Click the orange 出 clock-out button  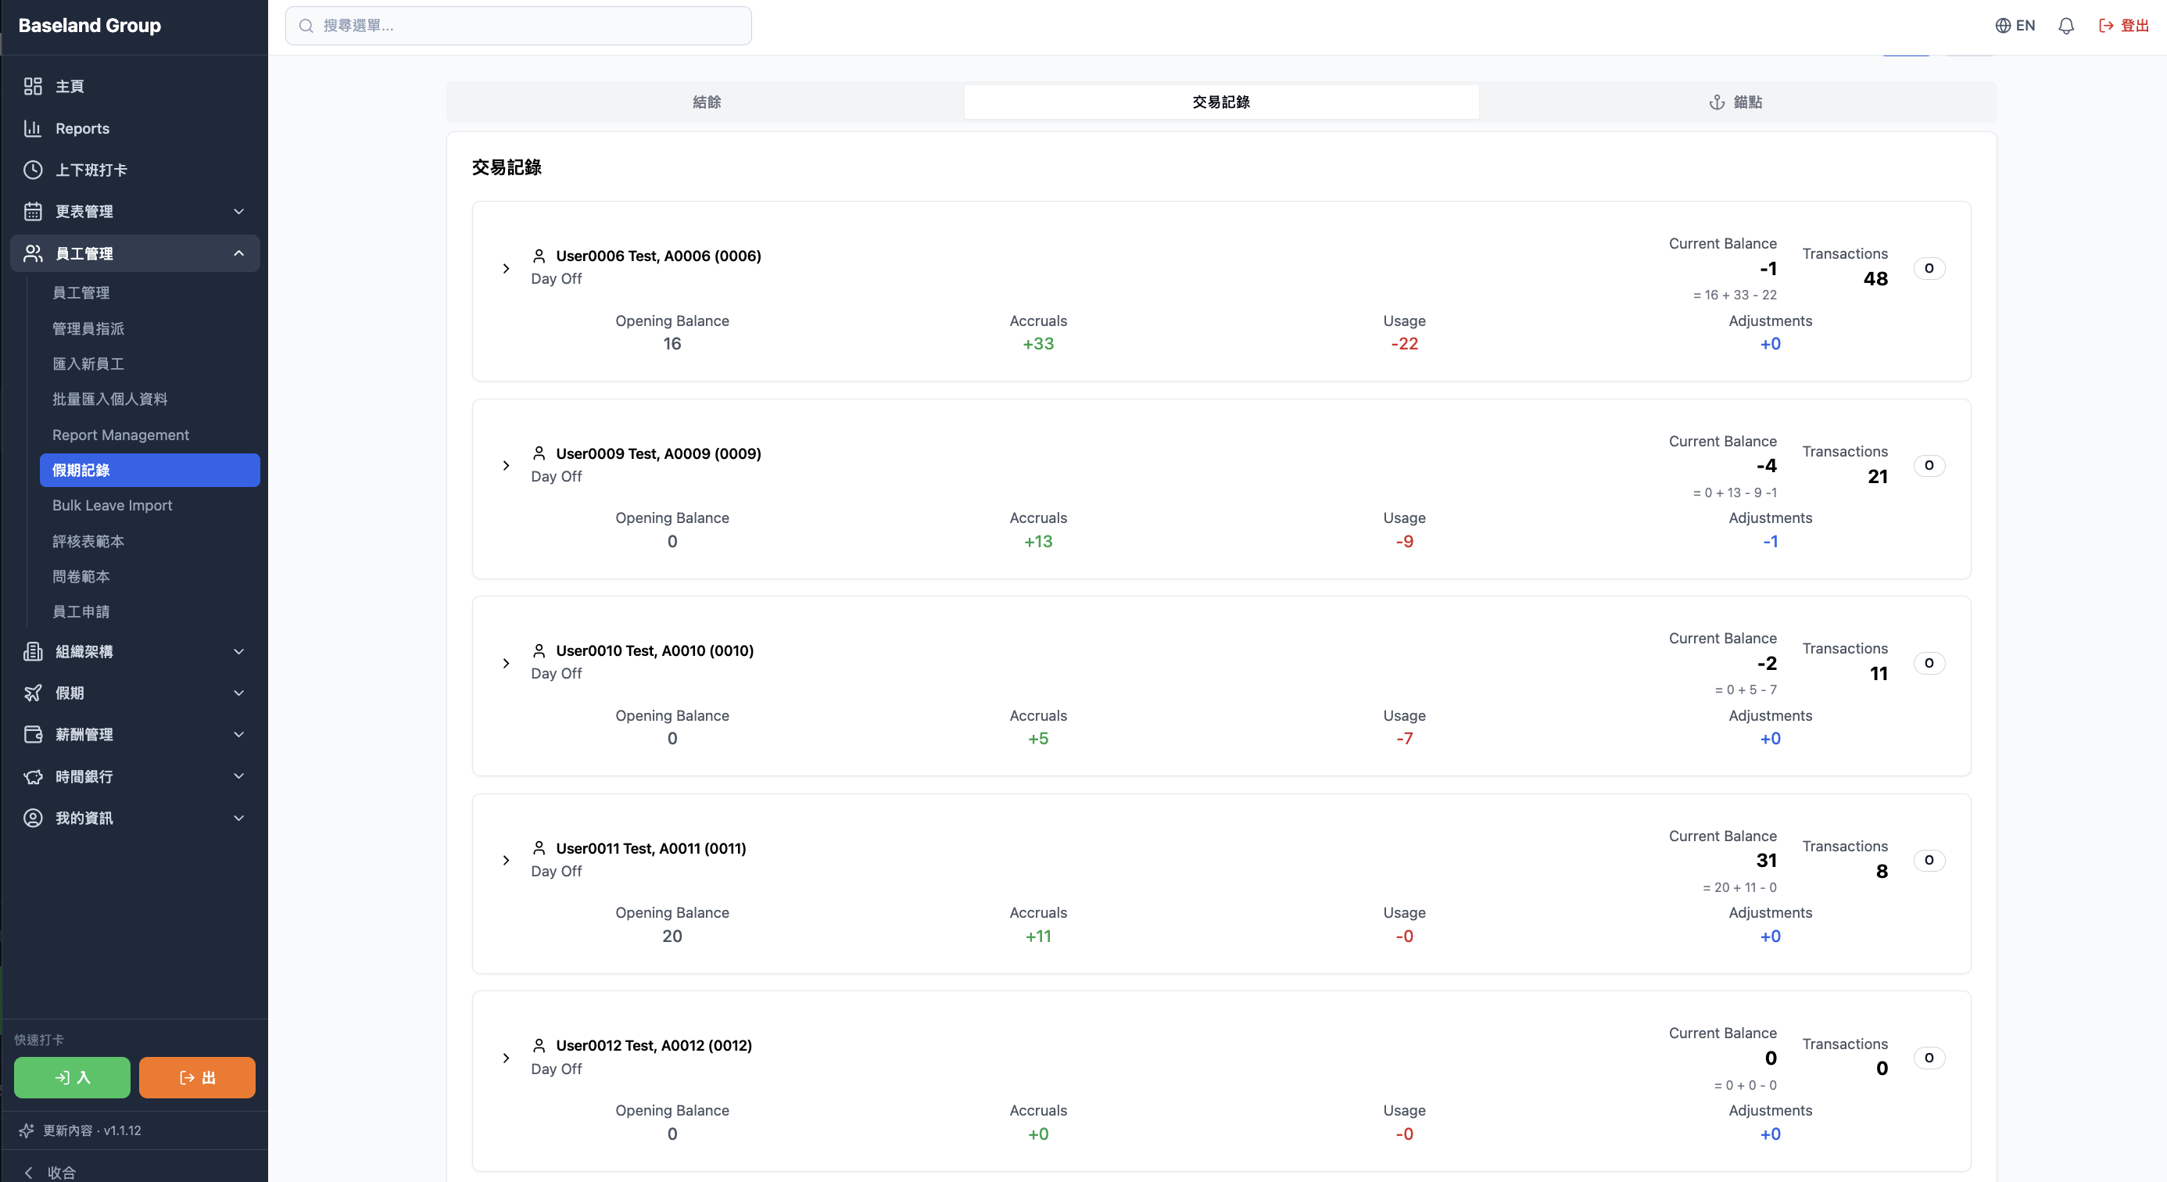197,1076
